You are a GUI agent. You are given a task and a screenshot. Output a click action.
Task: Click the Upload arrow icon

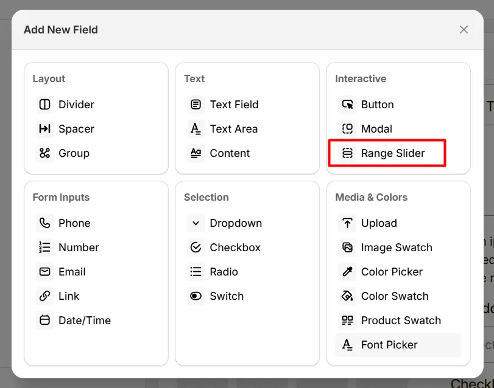347,223
